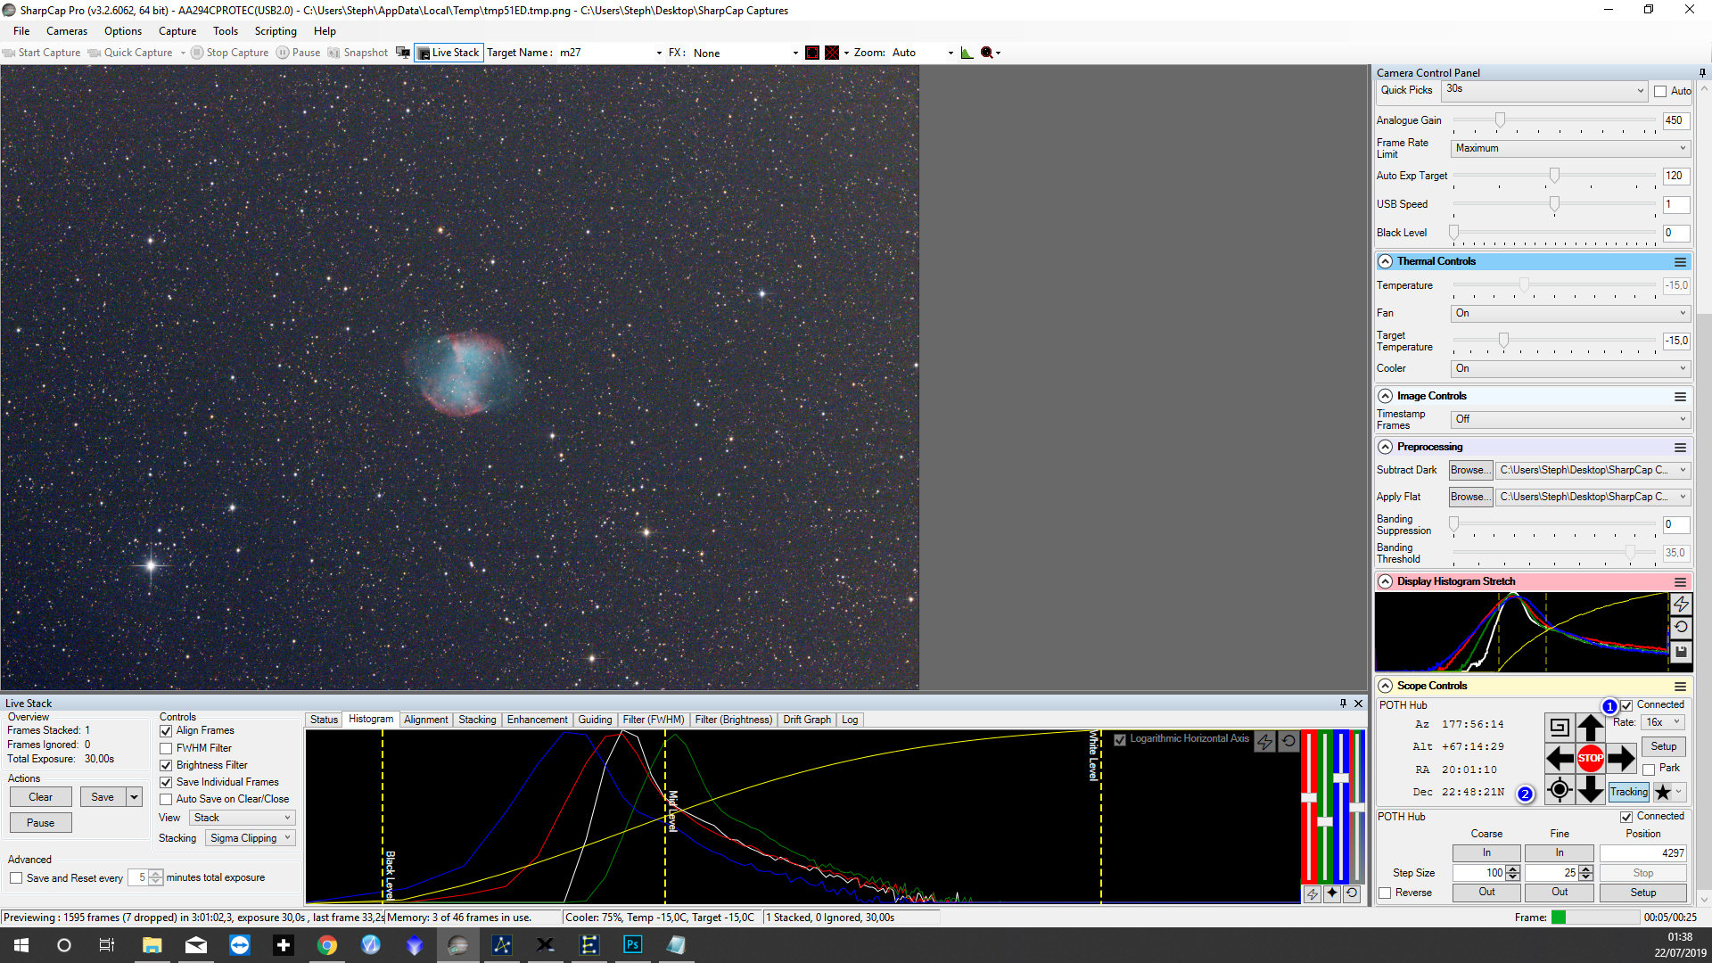Enable the FWHM Filter checkbox

pos(166,748)
